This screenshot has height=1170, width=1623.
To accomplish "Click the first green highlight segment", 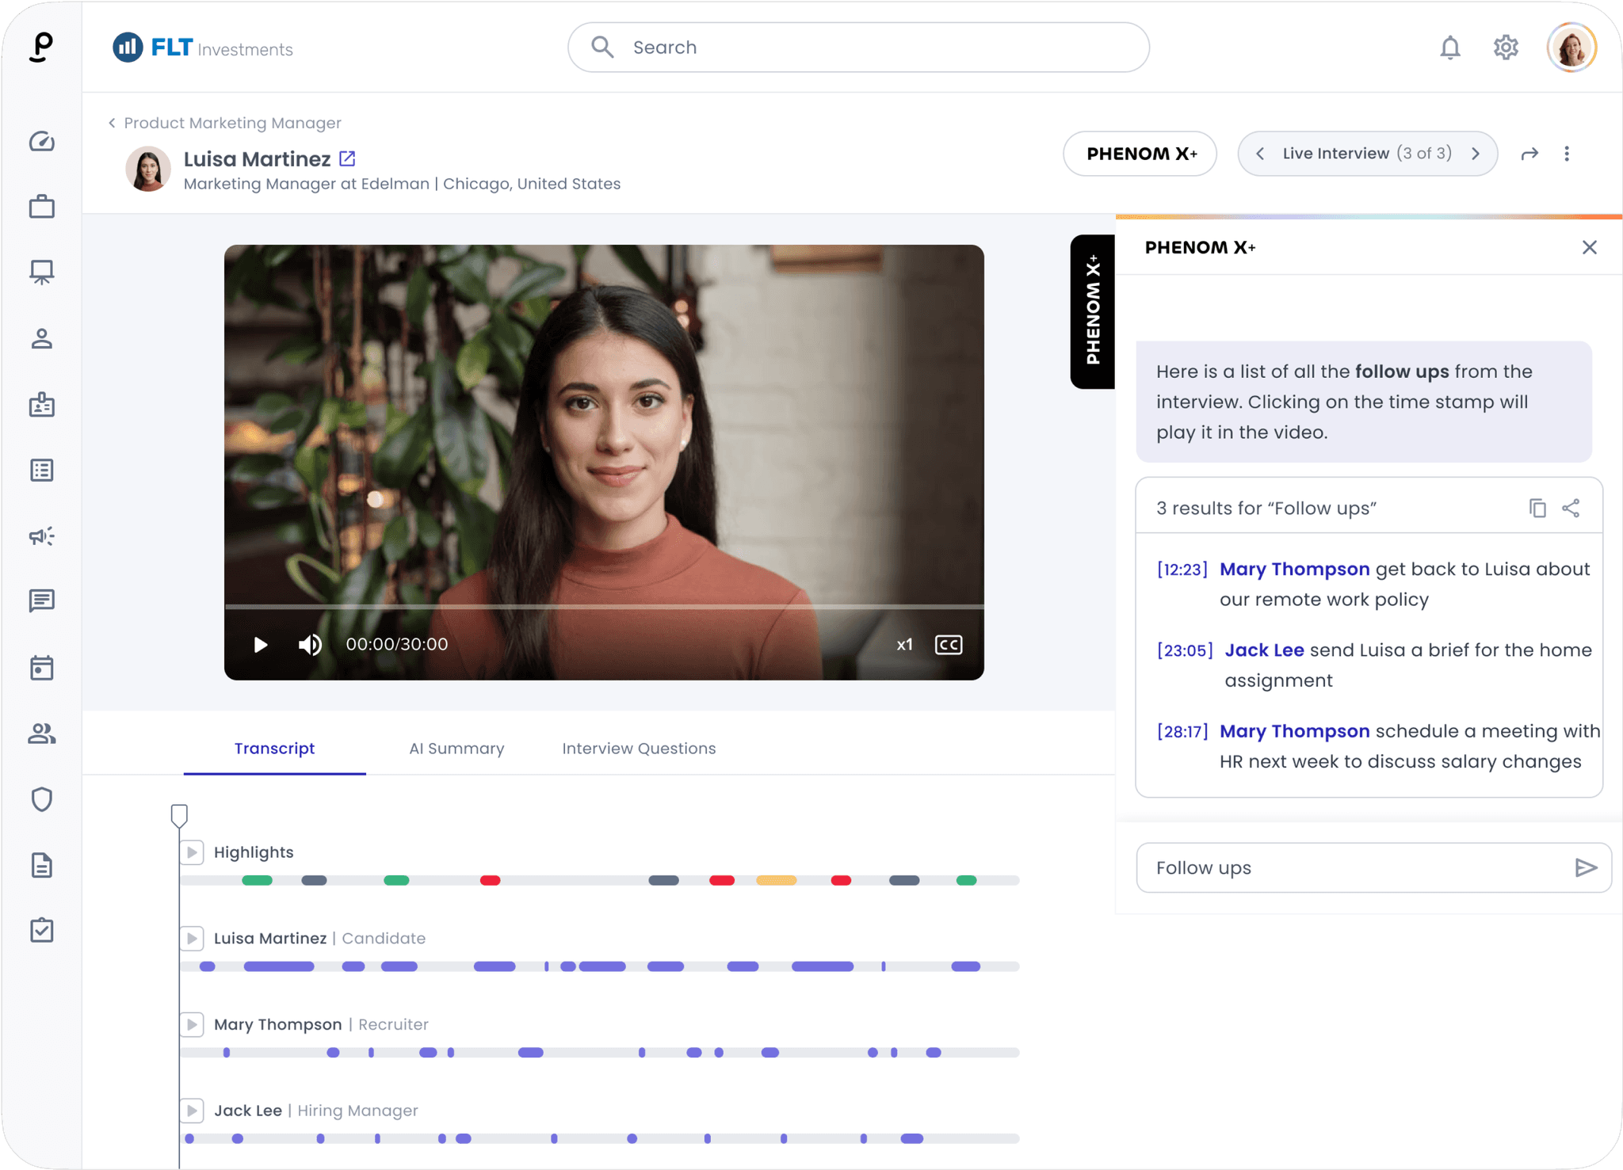I will pos(257,881).
